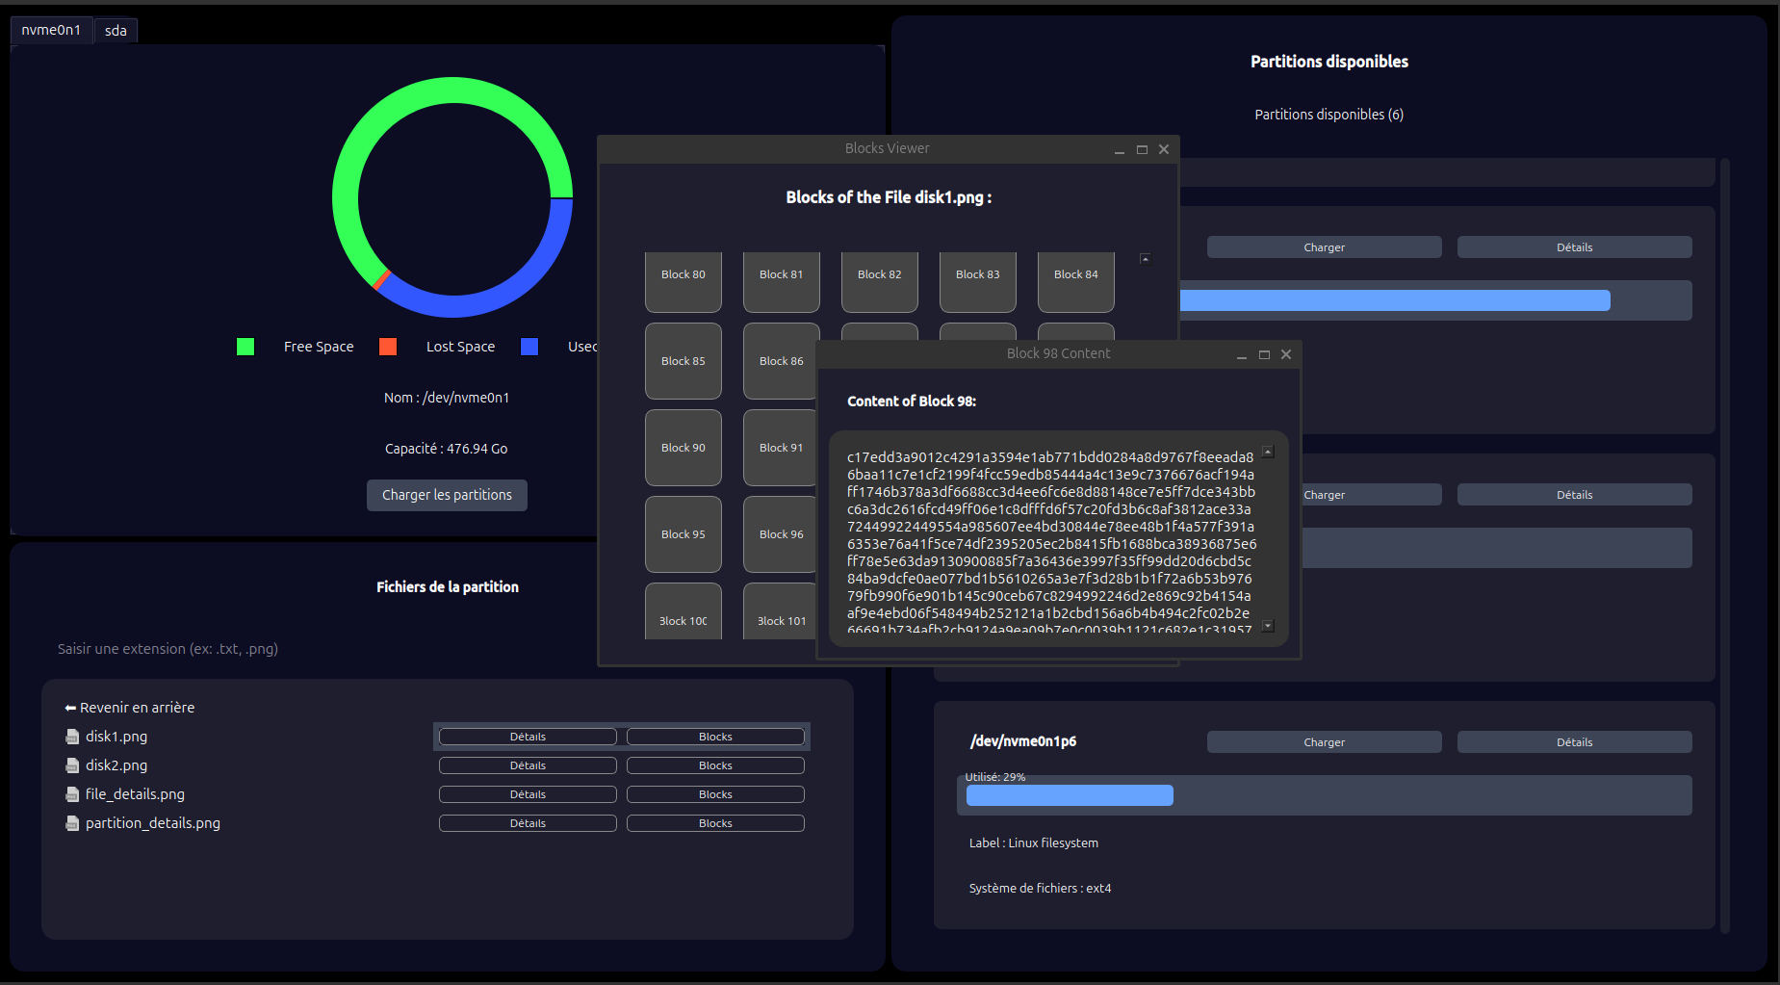Click the disk2.png file icon

coord(72,765)
